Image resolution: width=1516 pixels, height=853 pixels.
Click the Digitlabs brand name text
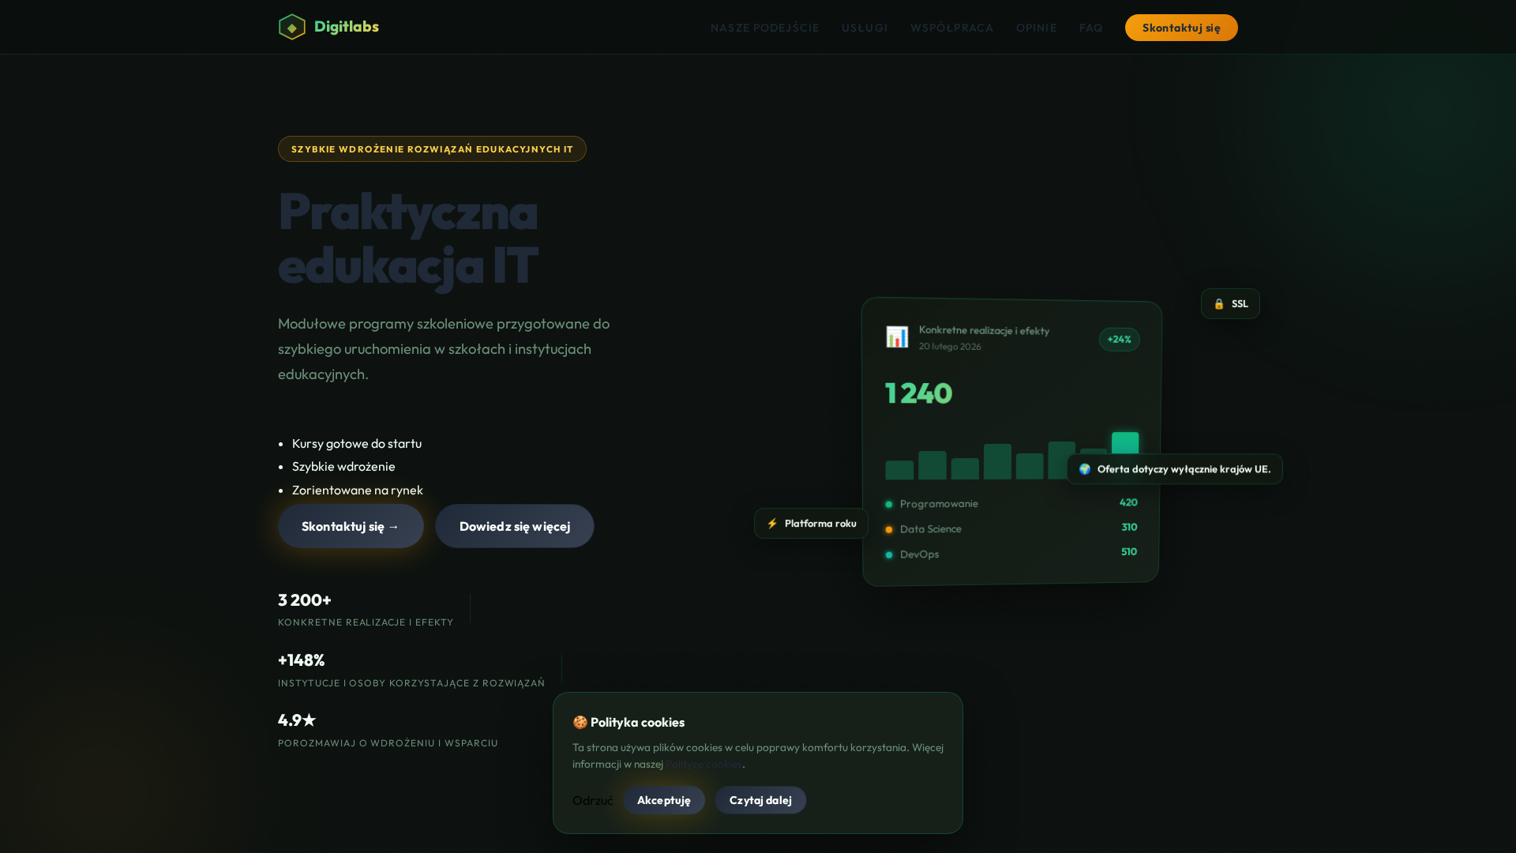coord(347,27)
